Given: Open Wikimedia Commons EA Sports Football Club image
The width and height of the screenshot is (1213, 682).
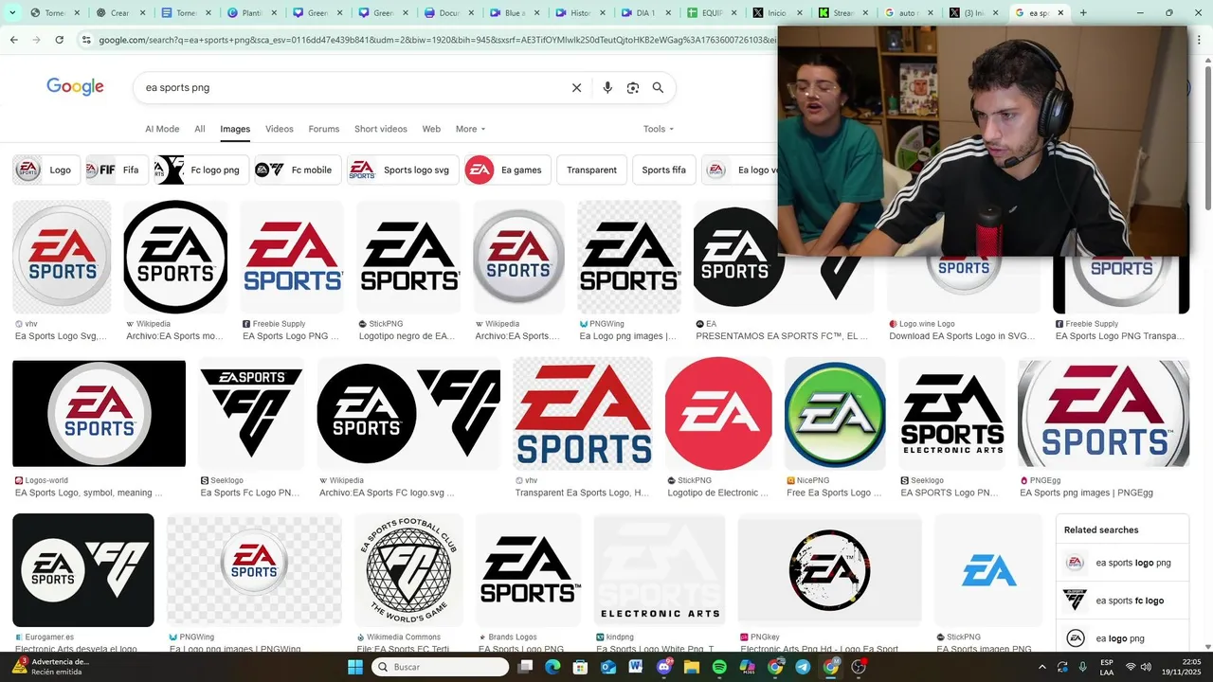Looking at the screenshot, I should (x=408, y=570).
